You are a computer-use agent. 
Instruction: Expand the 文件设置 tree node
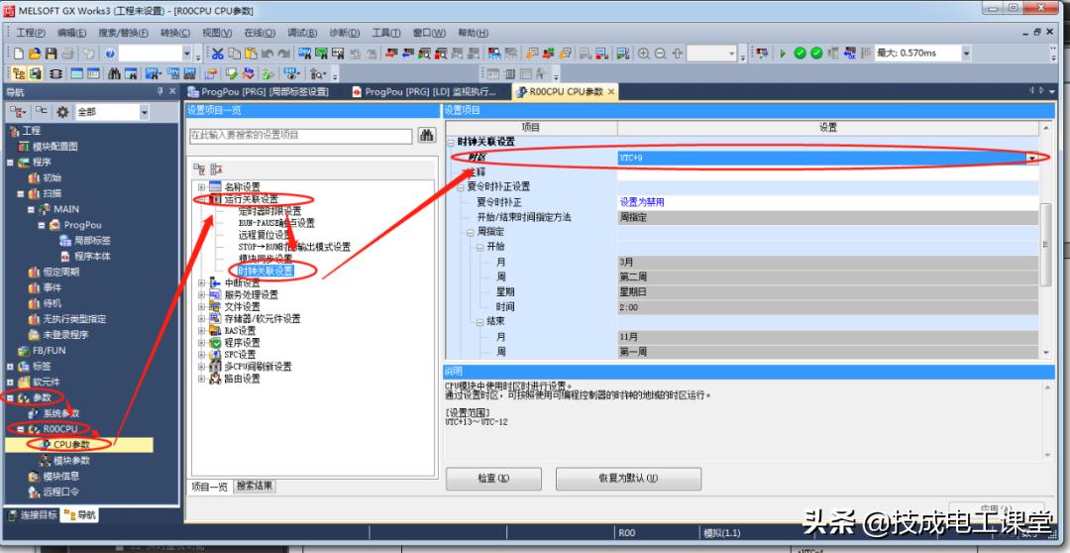click(201, 306)
